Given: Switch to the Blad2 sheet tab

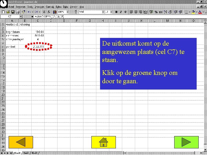Looking at the screenshot, I should 26,153.
